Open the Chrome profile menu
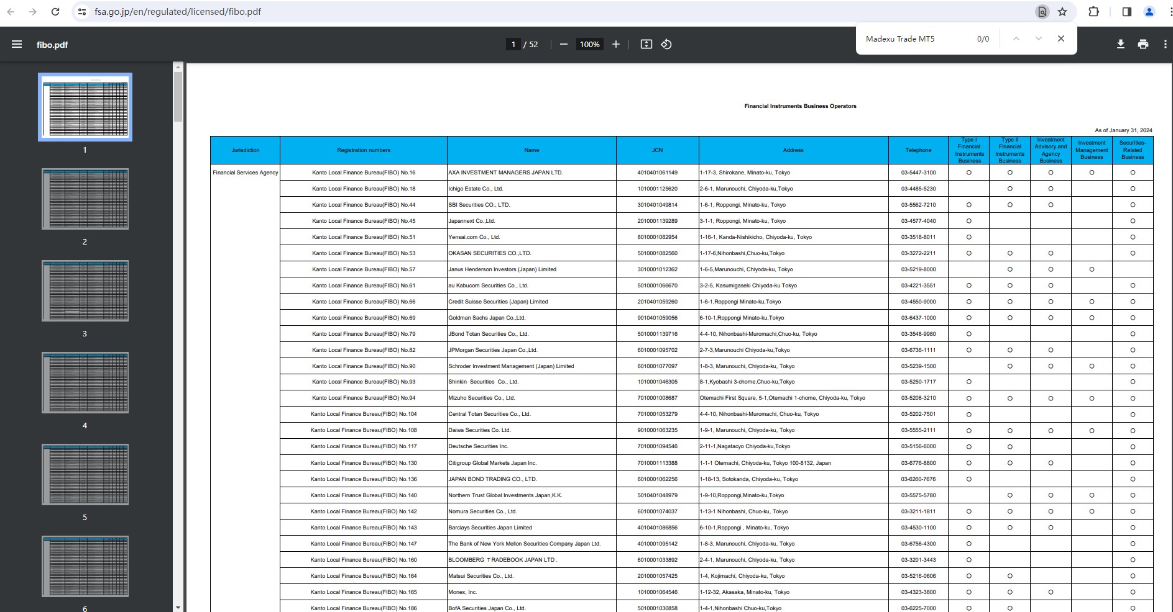This screenshot has height=612, width=1173. click(1149, 12)
